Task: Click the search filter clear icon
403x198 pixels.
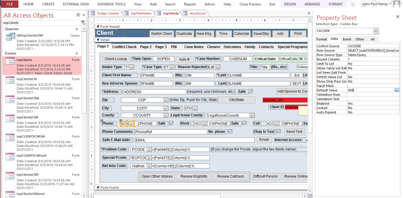Action: click(83, 23)
